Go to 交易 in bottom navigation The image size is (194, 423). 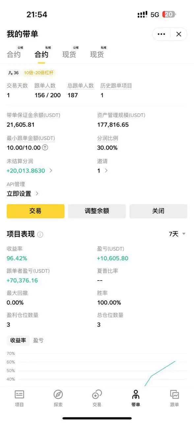coord(97,398)
